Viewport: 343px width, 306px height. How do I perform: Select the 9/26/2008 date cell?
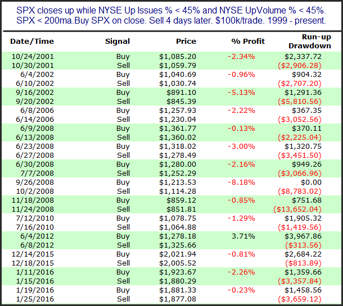(x=35, y=182)
